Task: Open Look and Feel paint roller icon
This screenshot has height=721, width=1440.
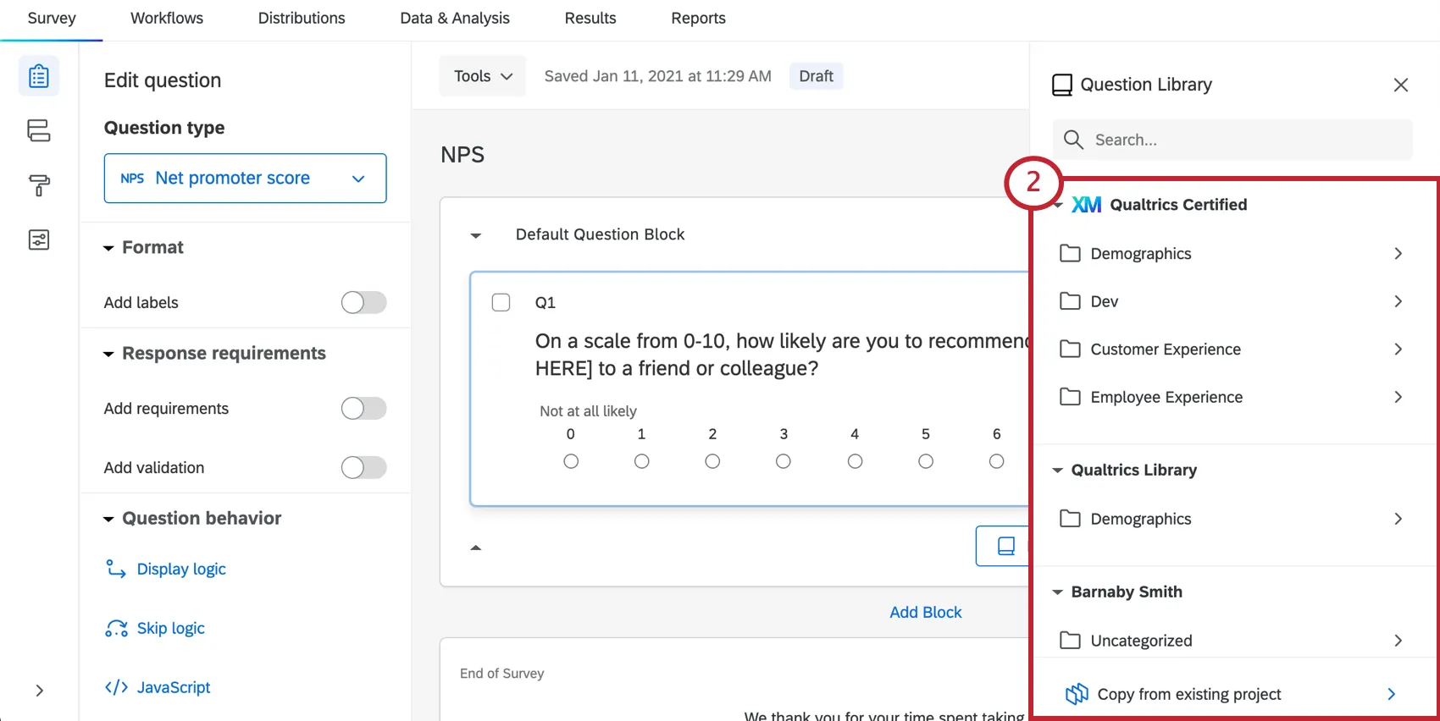Action: click(x=39, y=185)
